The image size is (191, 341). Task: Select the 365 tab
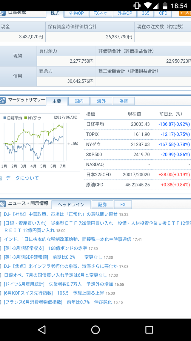pyautogui.click(x=146, y=13)
